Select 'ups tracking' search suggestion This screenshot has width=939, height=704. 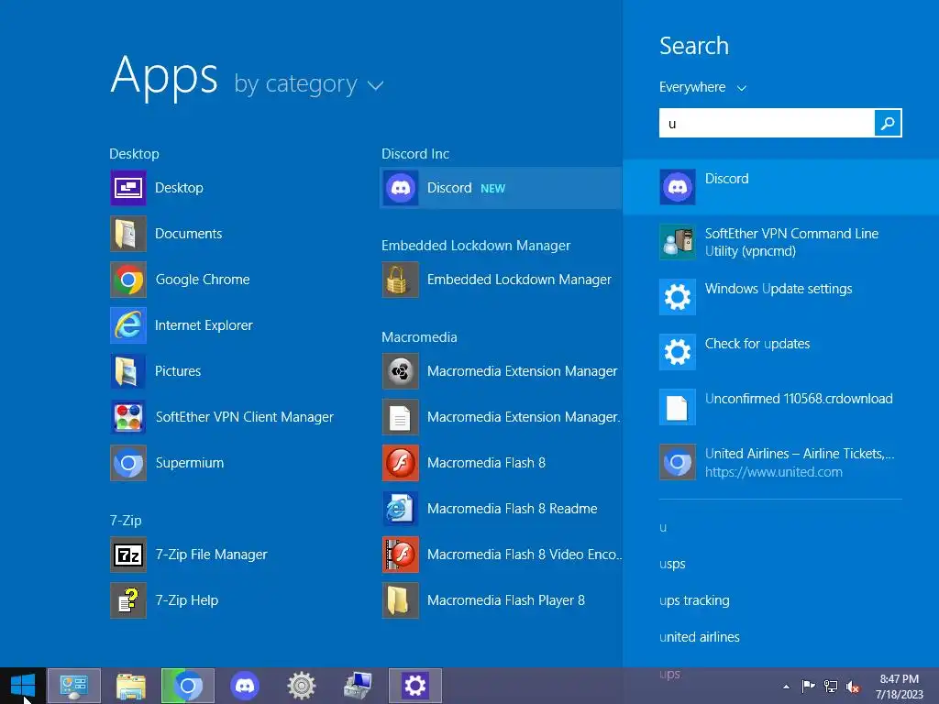click(x=694, y=600)
